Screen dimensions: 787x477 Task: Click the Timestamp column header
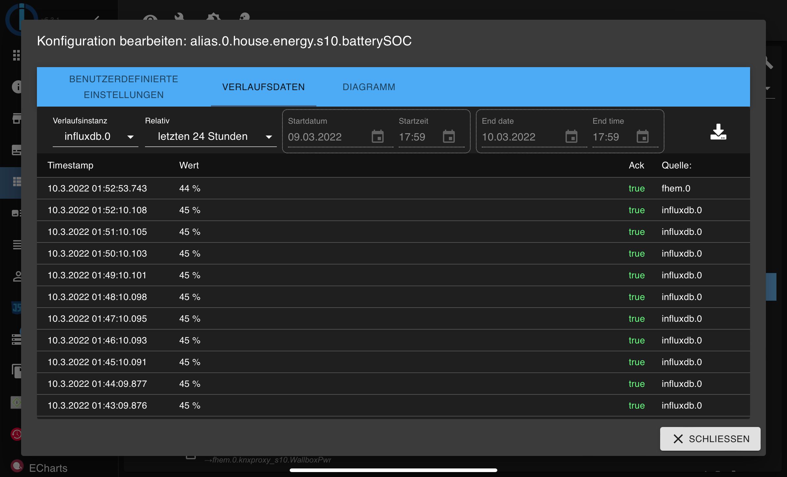(x=71, y=165)
